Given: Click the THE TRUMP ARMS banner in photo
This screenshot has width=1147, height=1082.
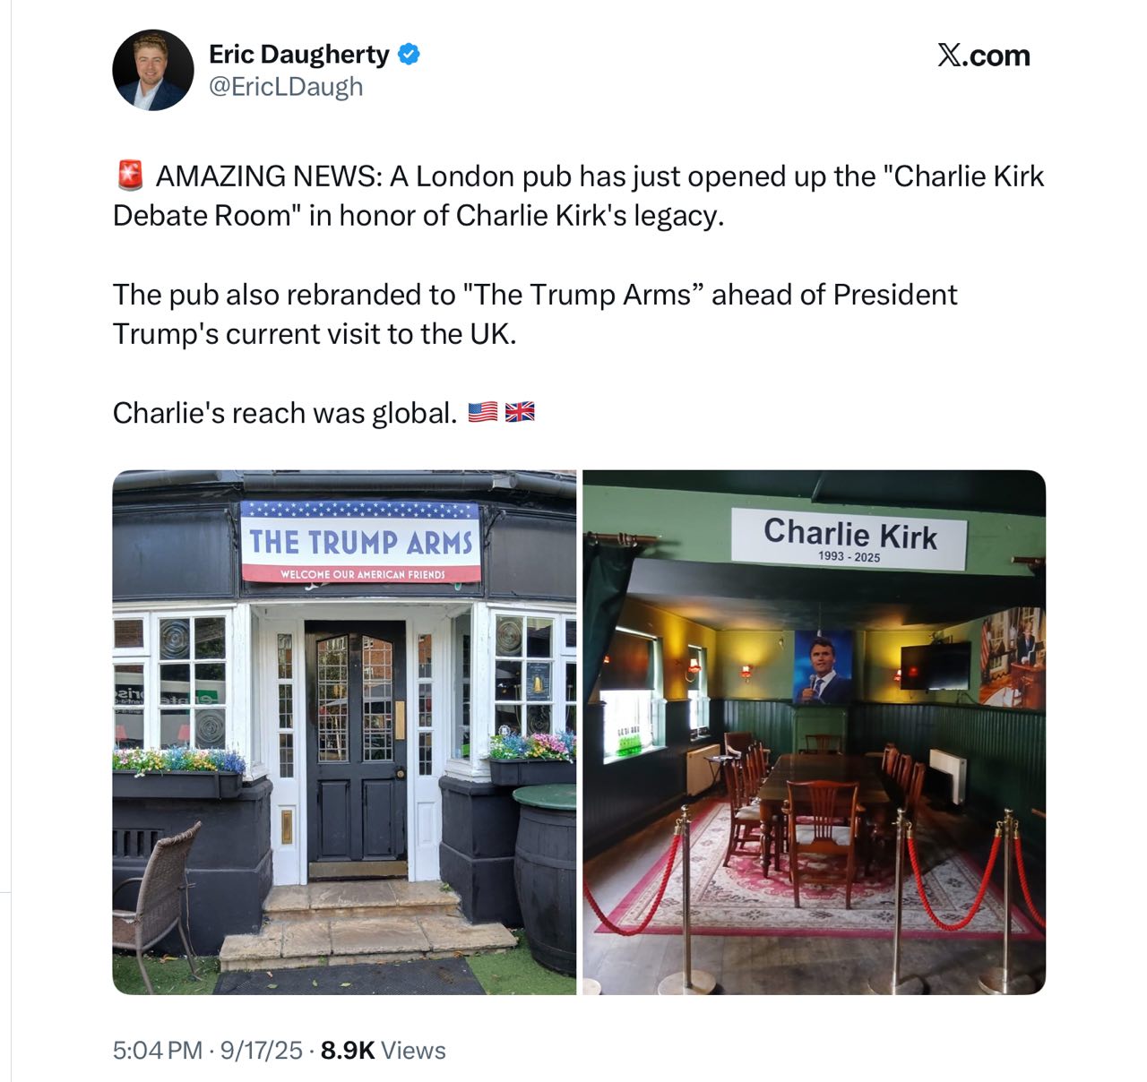Looking at the screenshot, I should pyautogui.click(x=360, y=542).
